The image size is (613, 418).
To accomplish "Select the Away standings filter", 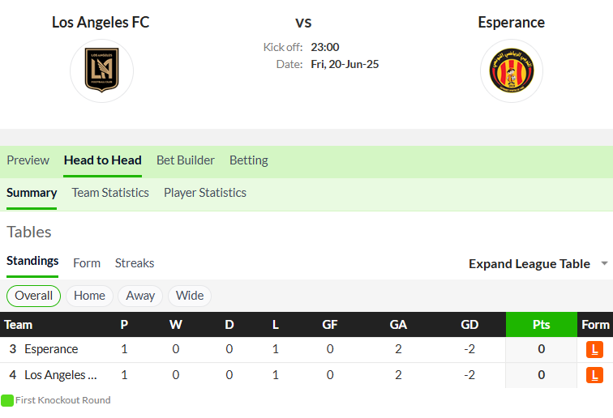I will (140, 296).
